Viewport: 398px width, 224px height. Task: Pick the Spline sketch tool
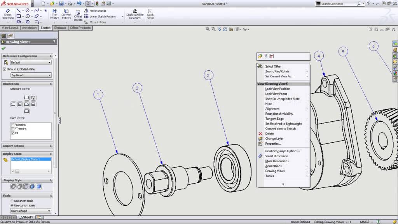pyautogui.click(x=37, y=10)
